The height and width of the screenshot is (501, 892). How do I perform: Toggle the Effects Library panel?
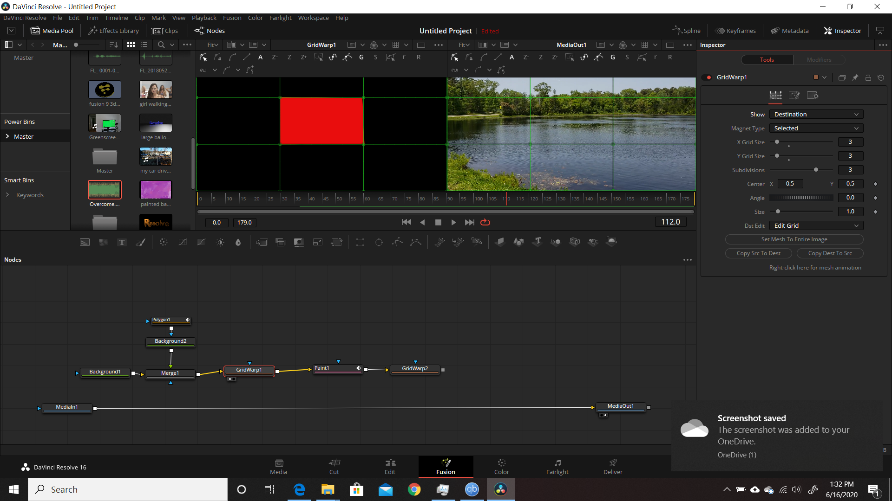[114, 31]
